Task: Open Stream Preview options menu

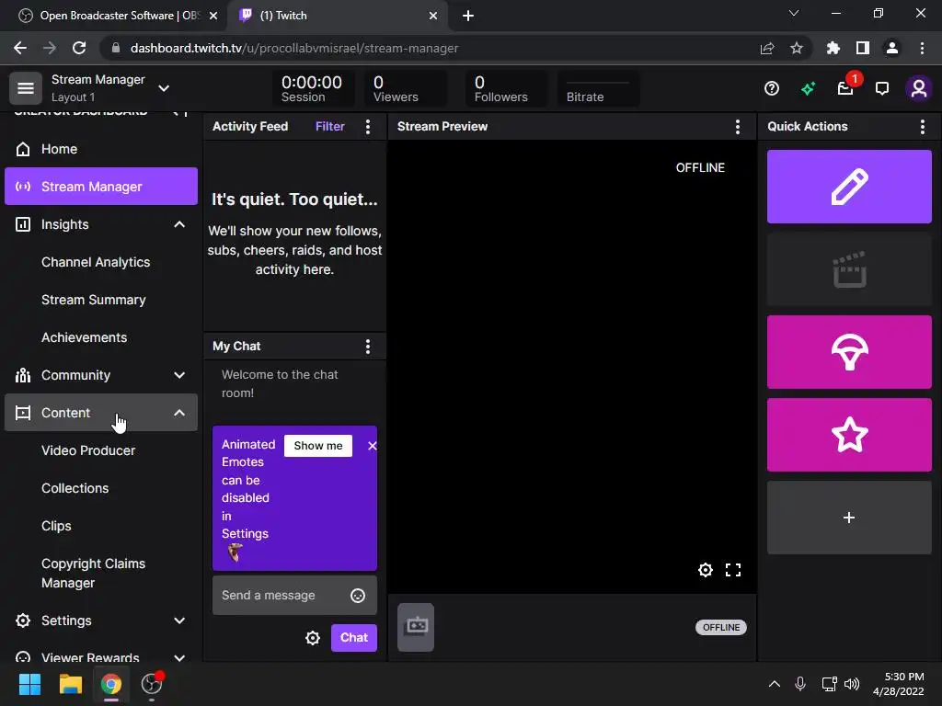Action: [x=737, y=127]
